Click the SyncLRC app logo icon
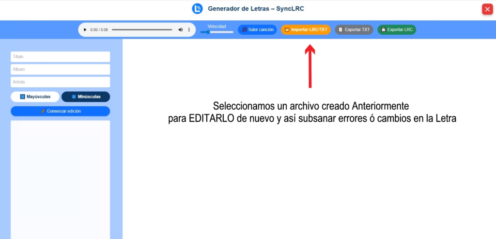 pos(197,9)
